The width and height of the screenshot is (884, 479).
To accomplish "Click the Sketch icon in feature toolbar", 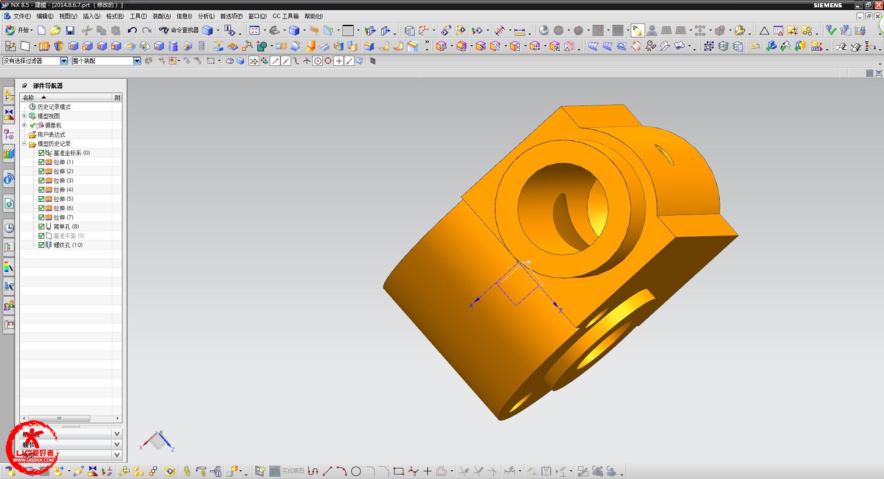I will tap(10, 46).
